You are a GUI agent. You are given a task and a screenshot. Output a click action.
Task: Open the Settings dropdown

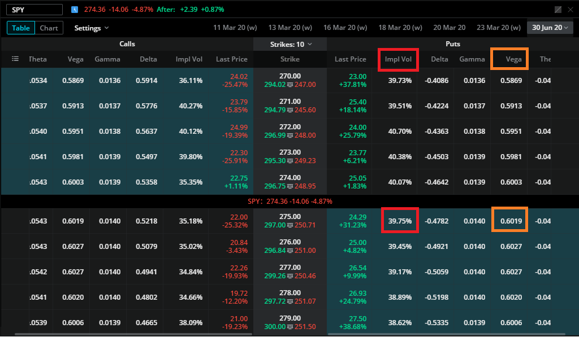[91, 28]
